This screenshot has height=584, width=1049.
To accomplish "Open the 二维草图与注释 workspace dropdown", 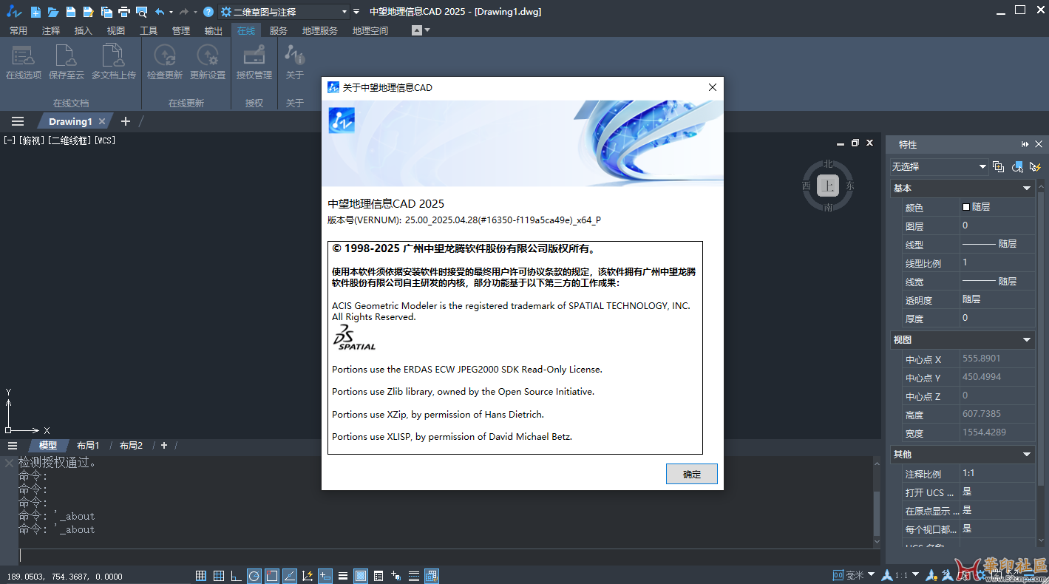I will click(285, 12).
